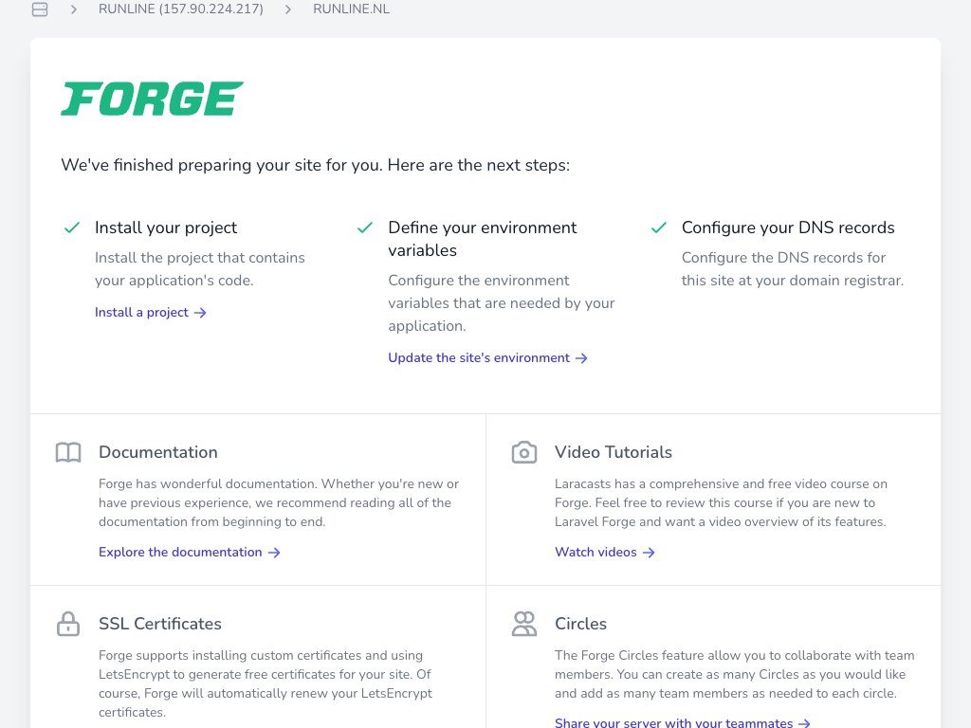971x728 pixels.
Task: Click the arrow next to Watch videos
Action: click(x=650, y=553)
